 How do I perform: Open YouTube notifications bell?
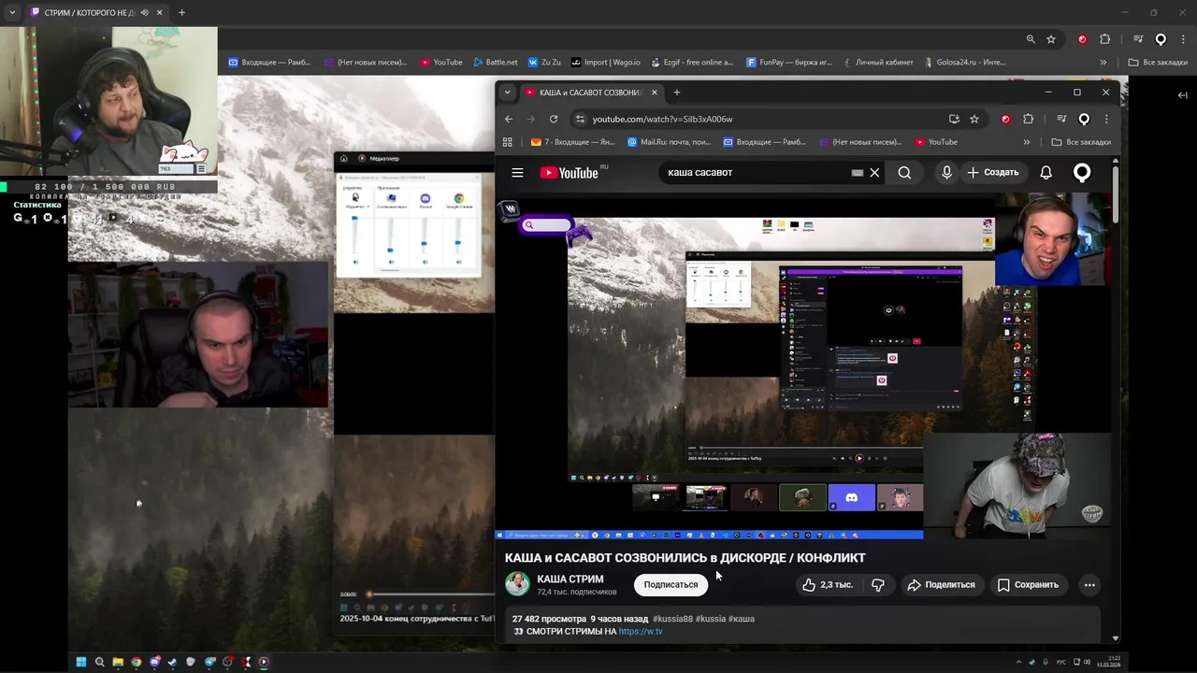click(1046, 172)
